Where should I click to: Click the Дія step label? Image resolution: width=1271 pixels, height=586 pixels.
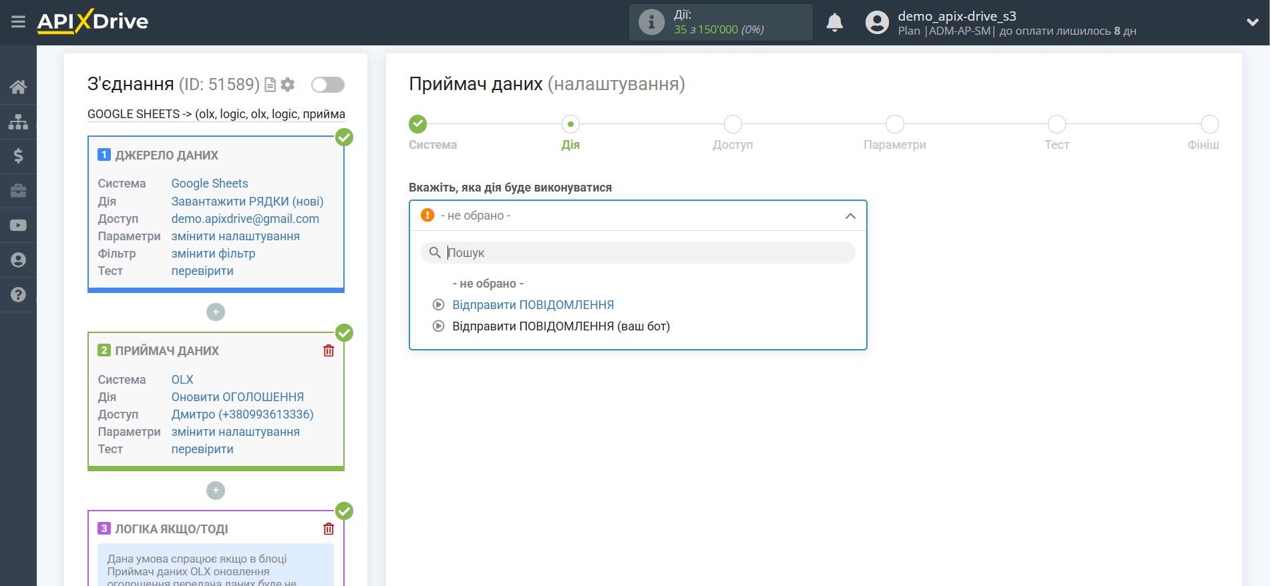(570, 145)
